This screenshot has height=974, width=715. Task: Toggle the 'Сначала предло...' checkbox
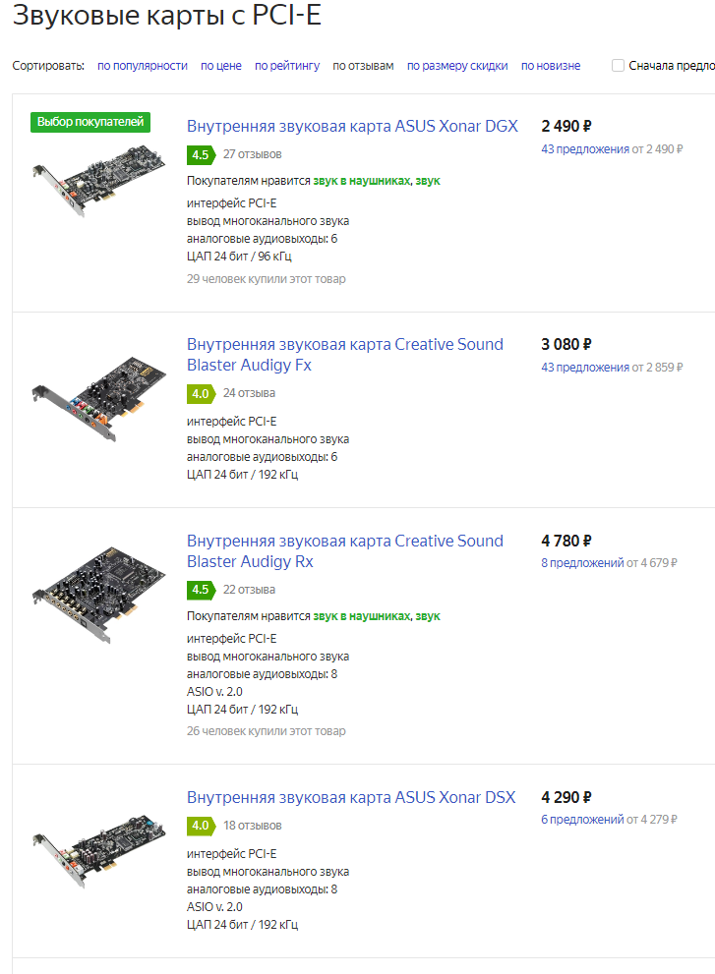(618, 66)
